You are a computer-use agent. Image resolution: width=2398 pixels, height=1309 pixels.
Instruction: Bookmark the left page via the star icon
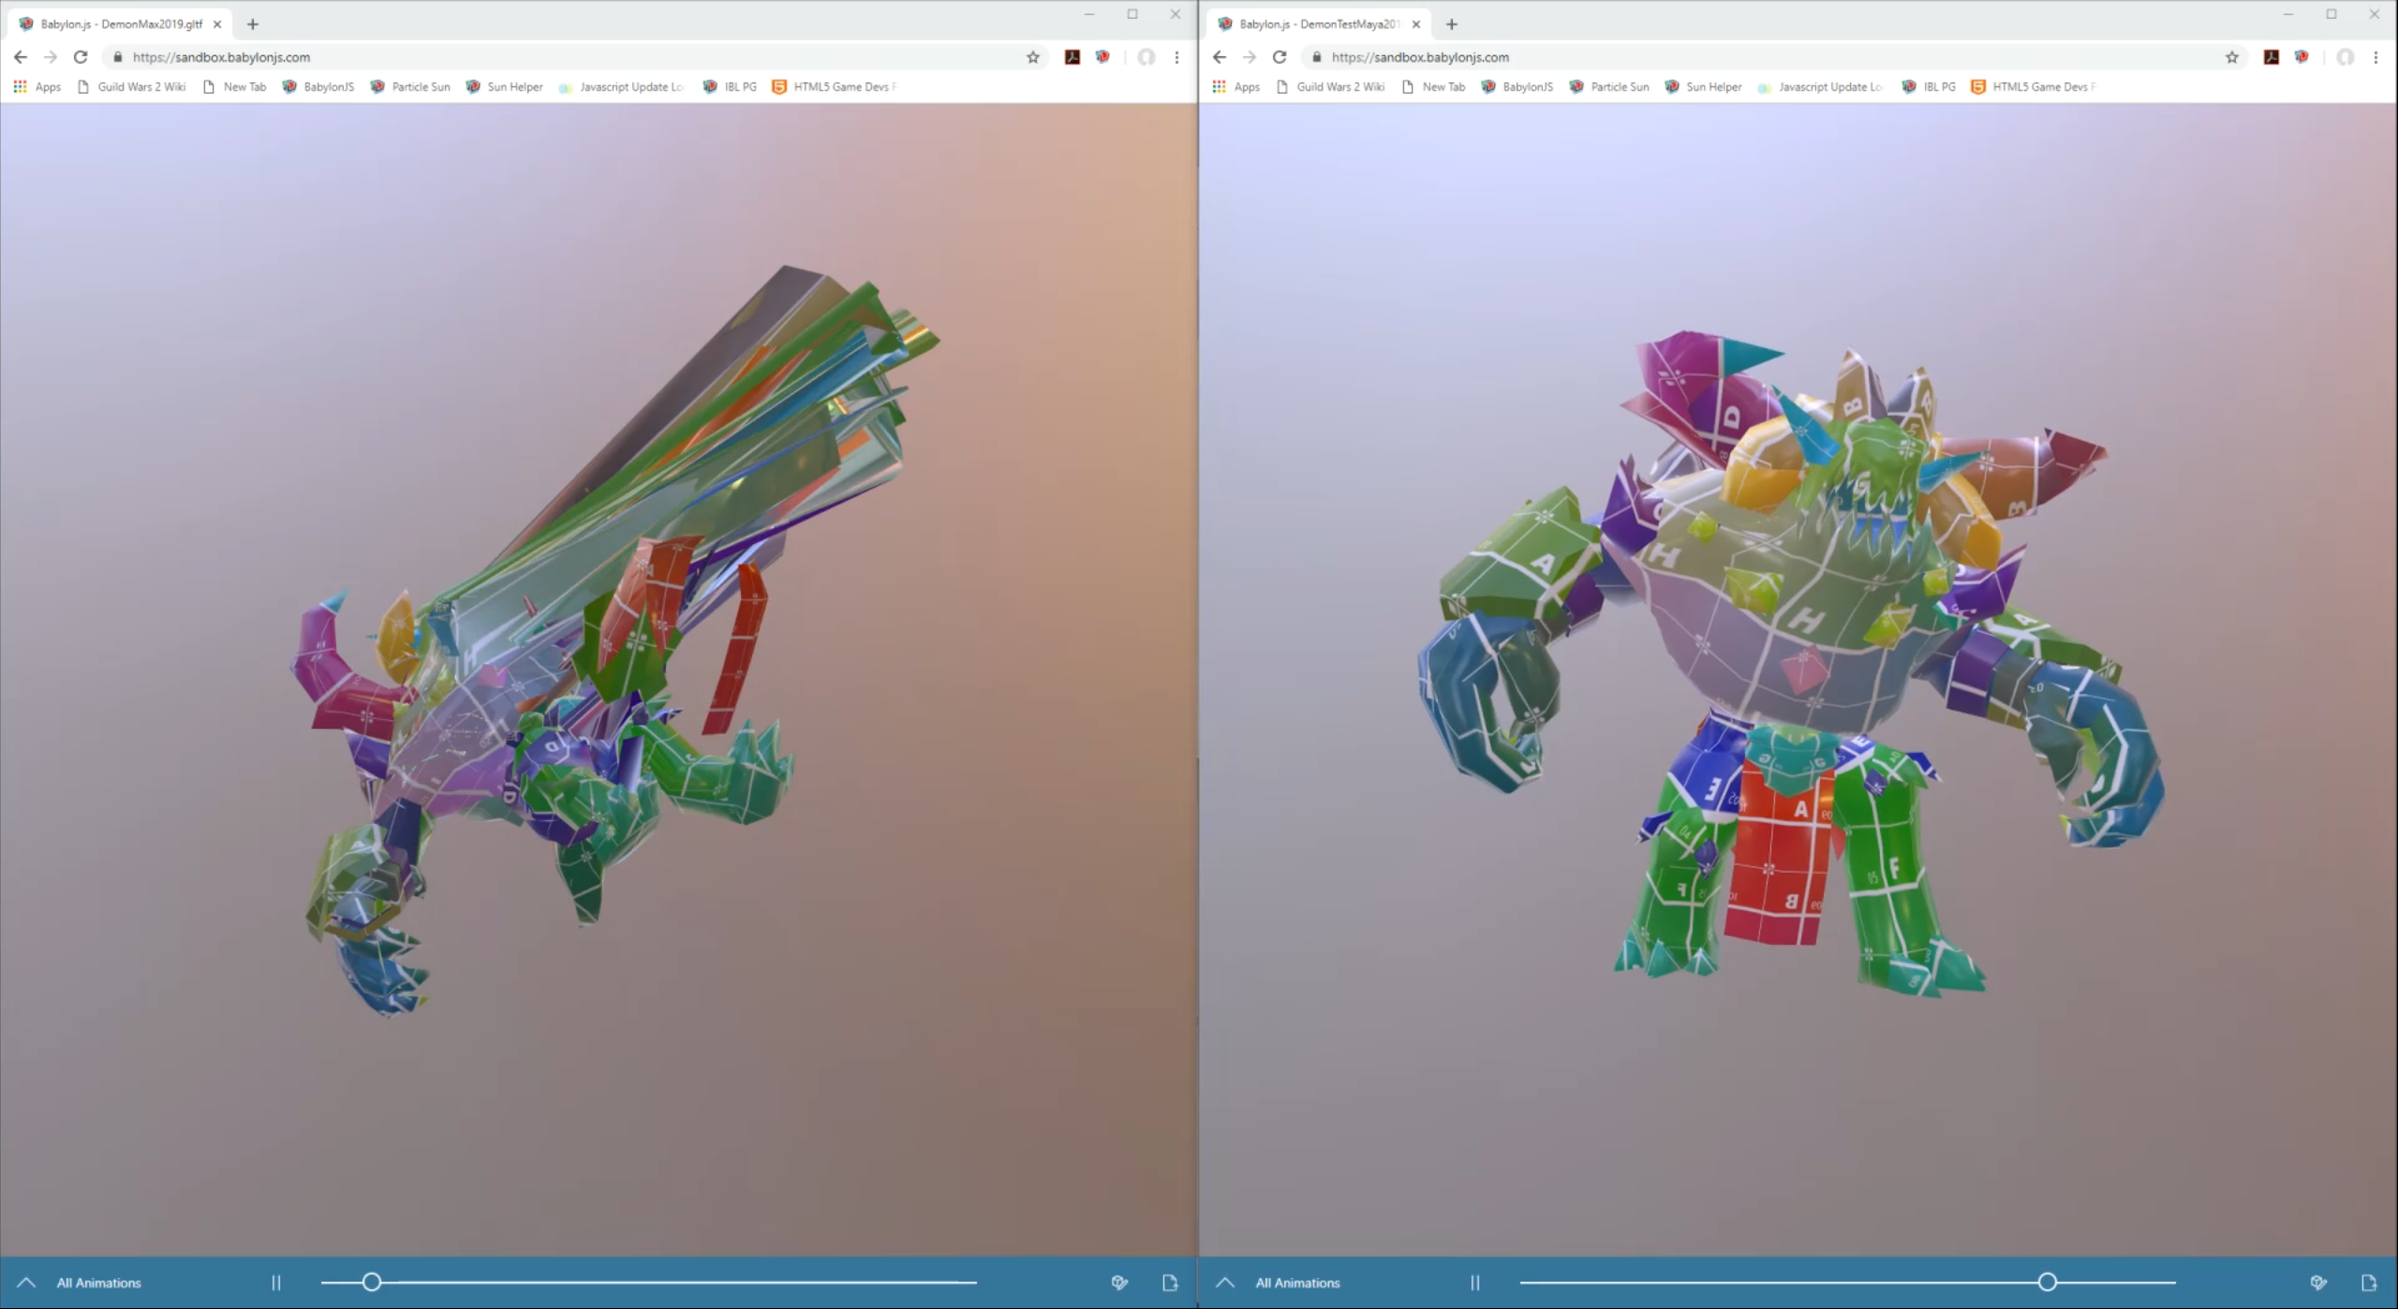(x=1033, y=57)
